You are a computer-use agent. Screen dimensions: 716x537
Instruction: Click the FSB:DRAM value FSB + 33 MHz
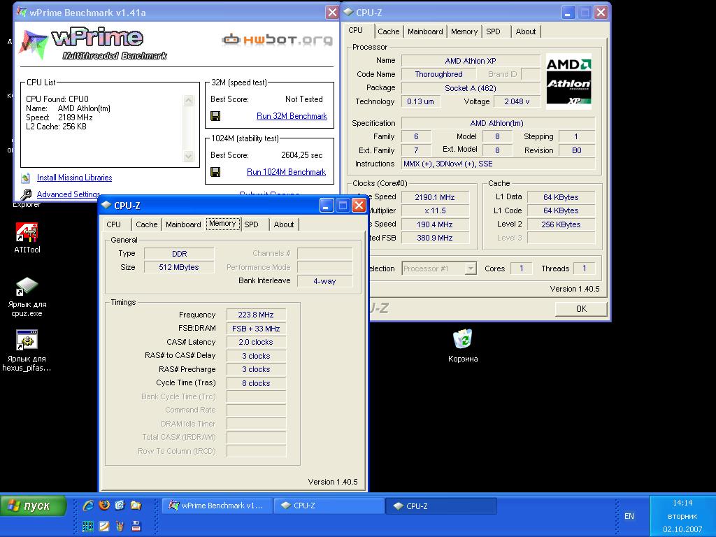pyautogui.click(x=256, y=329)
